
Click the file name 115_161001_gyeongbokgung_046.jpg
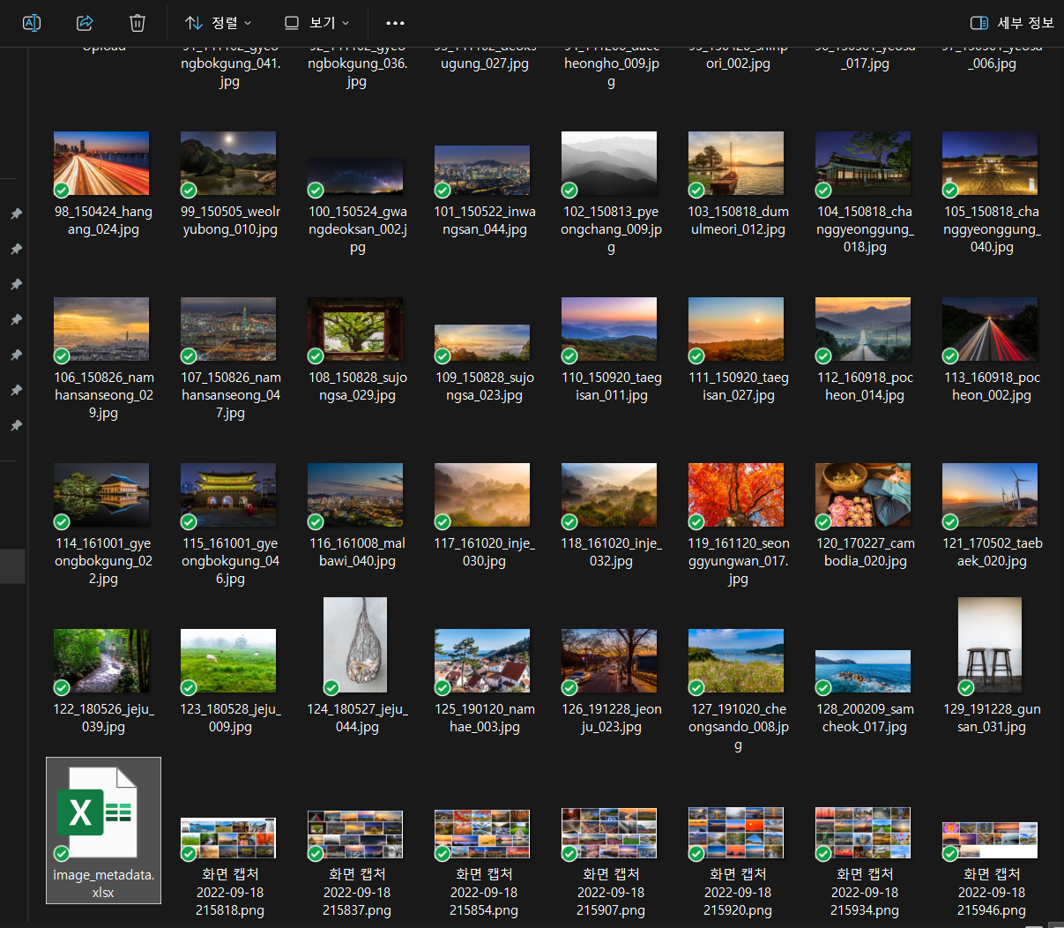[230, 561]
